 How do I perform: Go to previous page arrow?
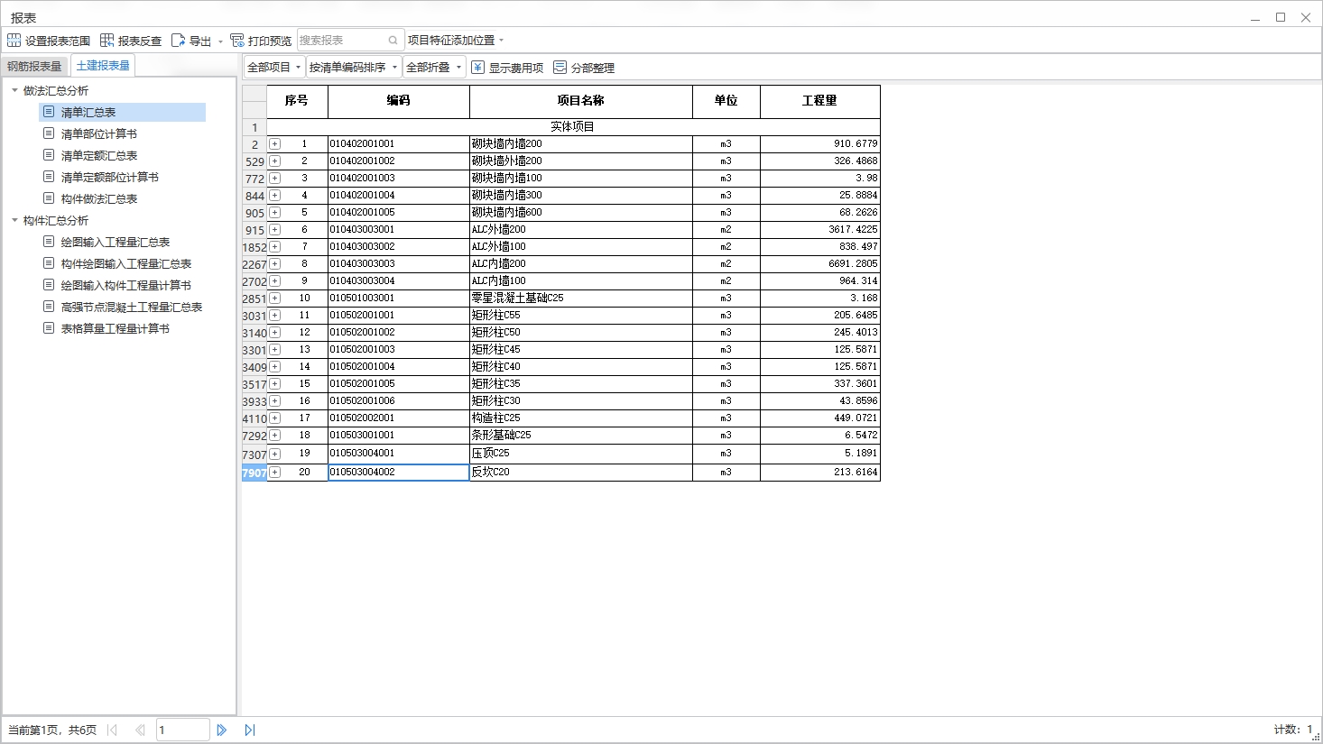tap(140, 730)
